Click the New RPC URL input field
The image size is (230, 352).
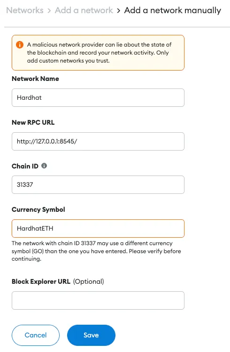coord(98,142)
